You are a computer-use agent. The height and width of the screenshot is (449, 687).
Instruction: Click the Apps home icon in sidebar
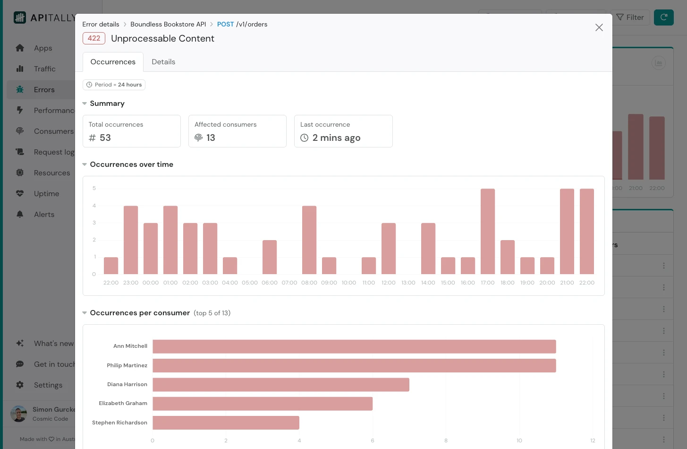click(20, 48)
